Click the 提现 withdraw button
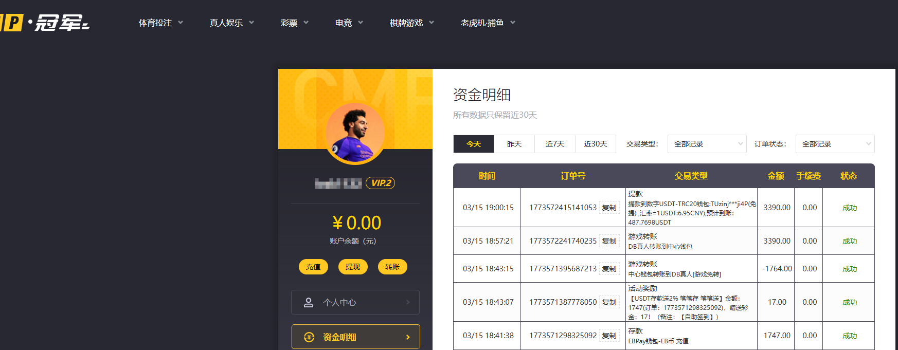 (x=353, y=267)
